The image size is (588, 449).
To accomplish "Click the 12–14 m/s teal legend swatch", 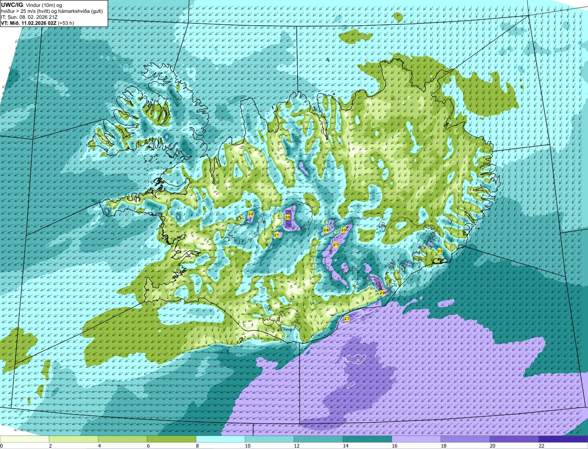I will (x=318, y=439).
